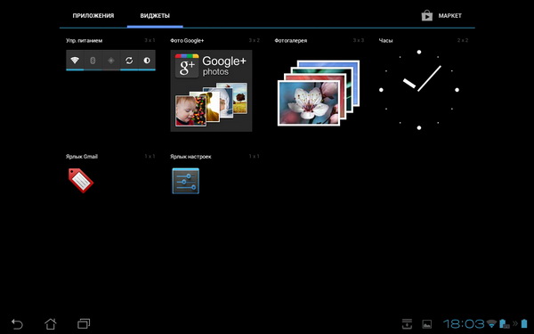The height and width of the screenshot is (334, 534).
Task: Tap the back navigation arrow
Action: coord(17,323)
